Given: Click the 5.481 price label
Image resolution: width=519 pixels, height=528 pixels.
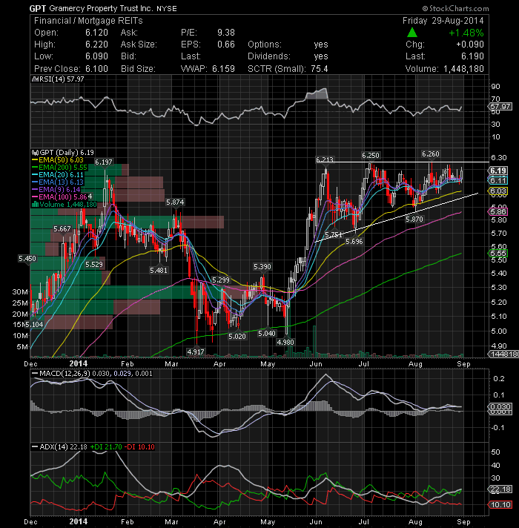Looking at the screenshot, I should [159, 271].
